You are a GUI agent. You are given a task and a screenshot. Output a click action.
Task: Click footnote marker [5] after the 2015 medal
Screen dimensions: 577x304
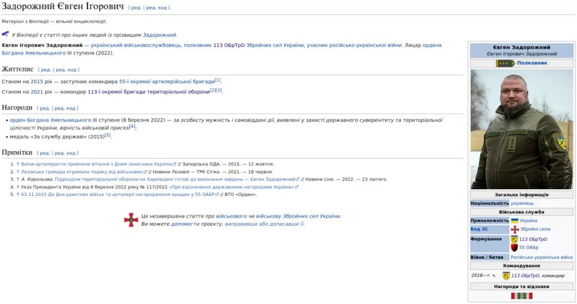pyautogui.click(x=108, y=135)
